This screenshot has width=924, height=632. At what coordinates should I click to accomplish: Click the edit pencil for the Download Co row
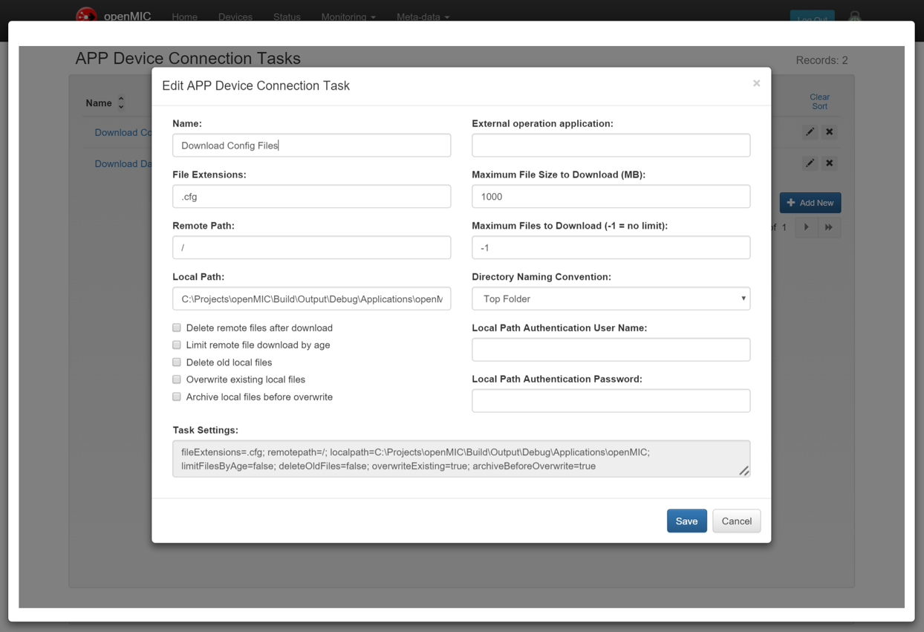click(x=810, y=132)
